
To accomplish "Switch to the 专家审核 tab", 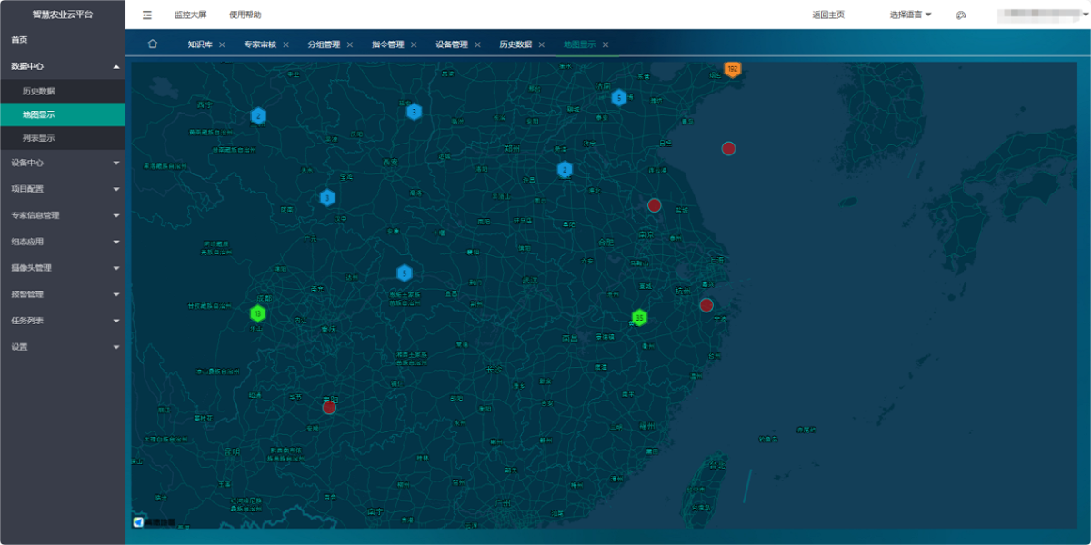I will [x=259, y=45].
